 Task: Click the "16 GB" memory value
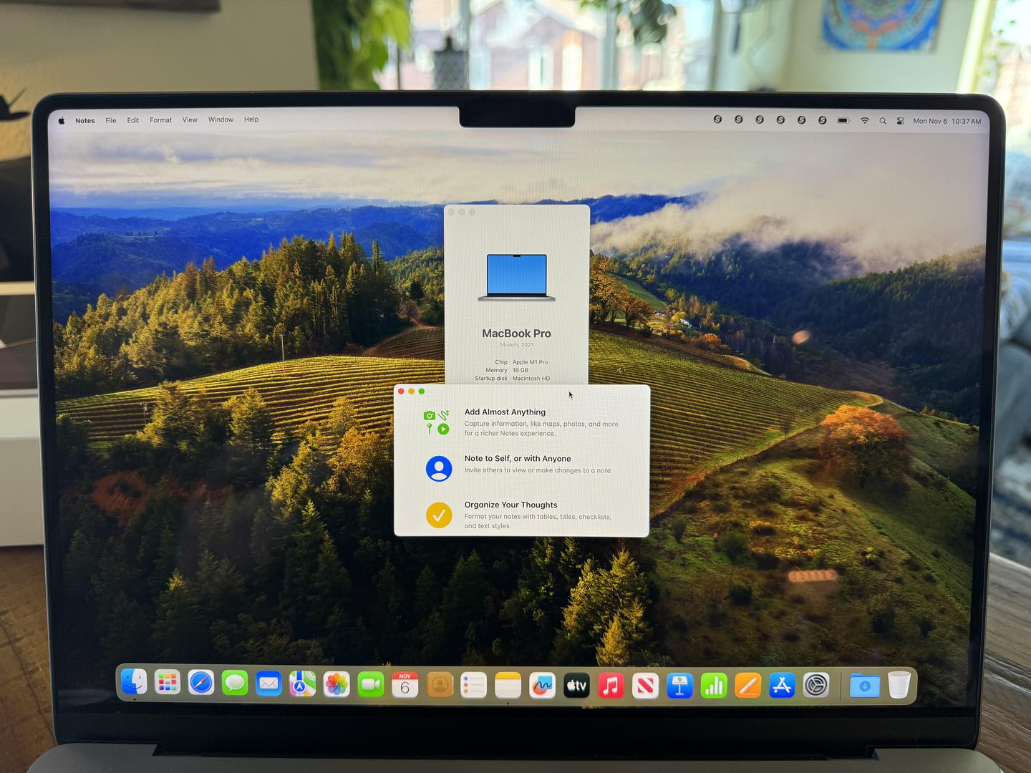[520, 370]
